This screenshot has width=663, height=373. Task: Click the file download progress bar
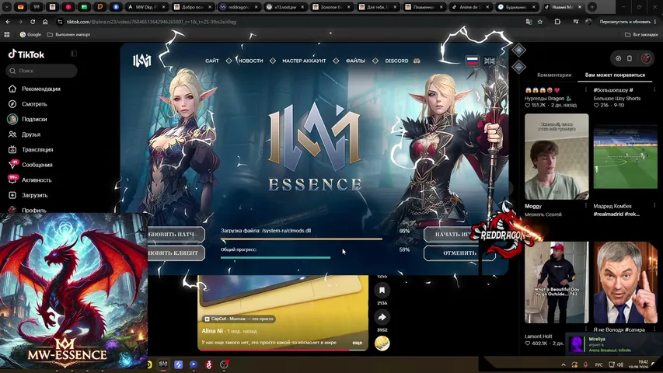(301, 239)
